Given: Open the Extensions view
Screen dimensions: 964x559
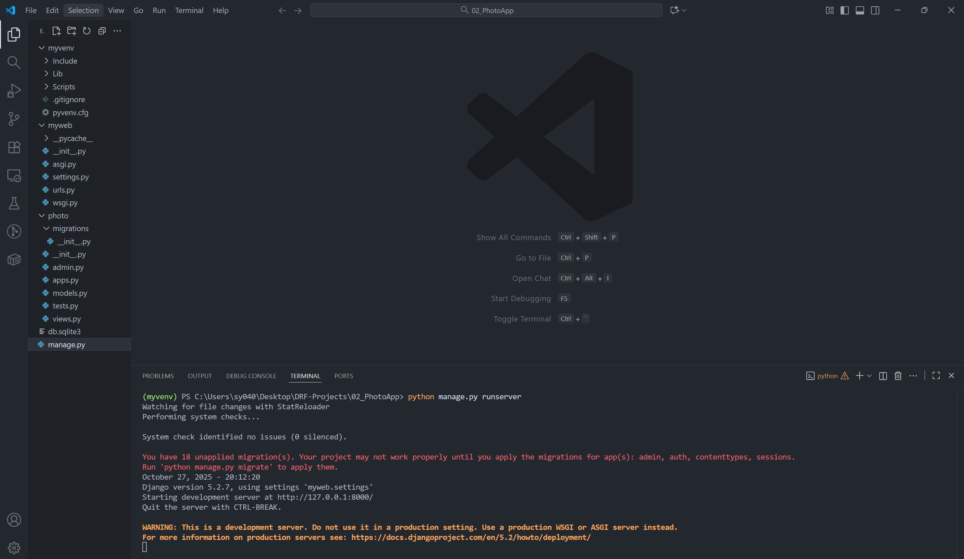Looking at the screenshot, I should [14, 147].
